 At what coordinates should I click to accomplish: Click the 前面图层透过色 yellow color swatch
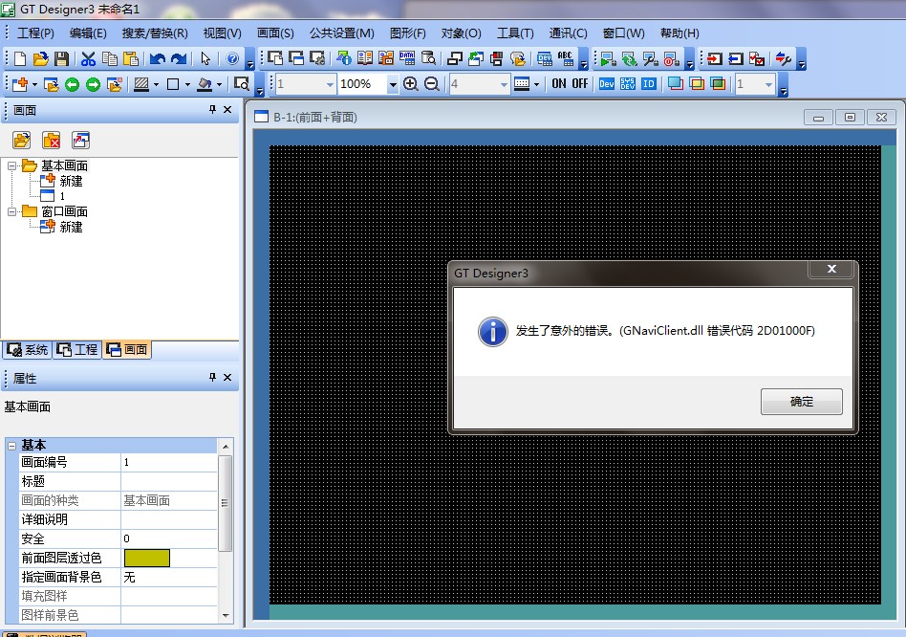[x=147, y=558]
